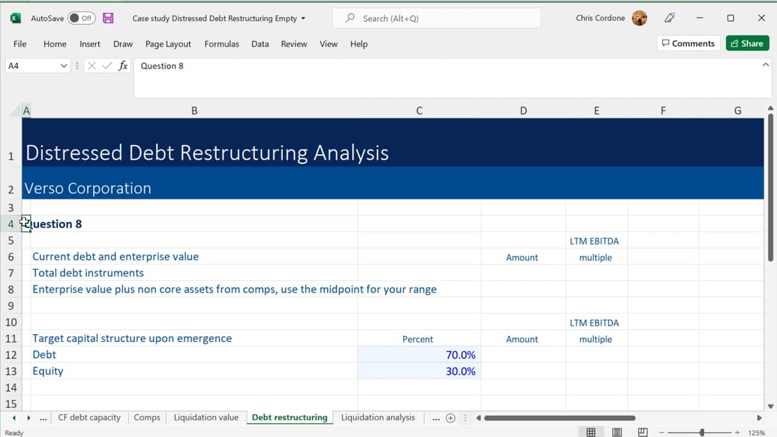Click the vertical scroll down arrow
777x437 pixels.
pyautogui.click(x=770, y=406)
